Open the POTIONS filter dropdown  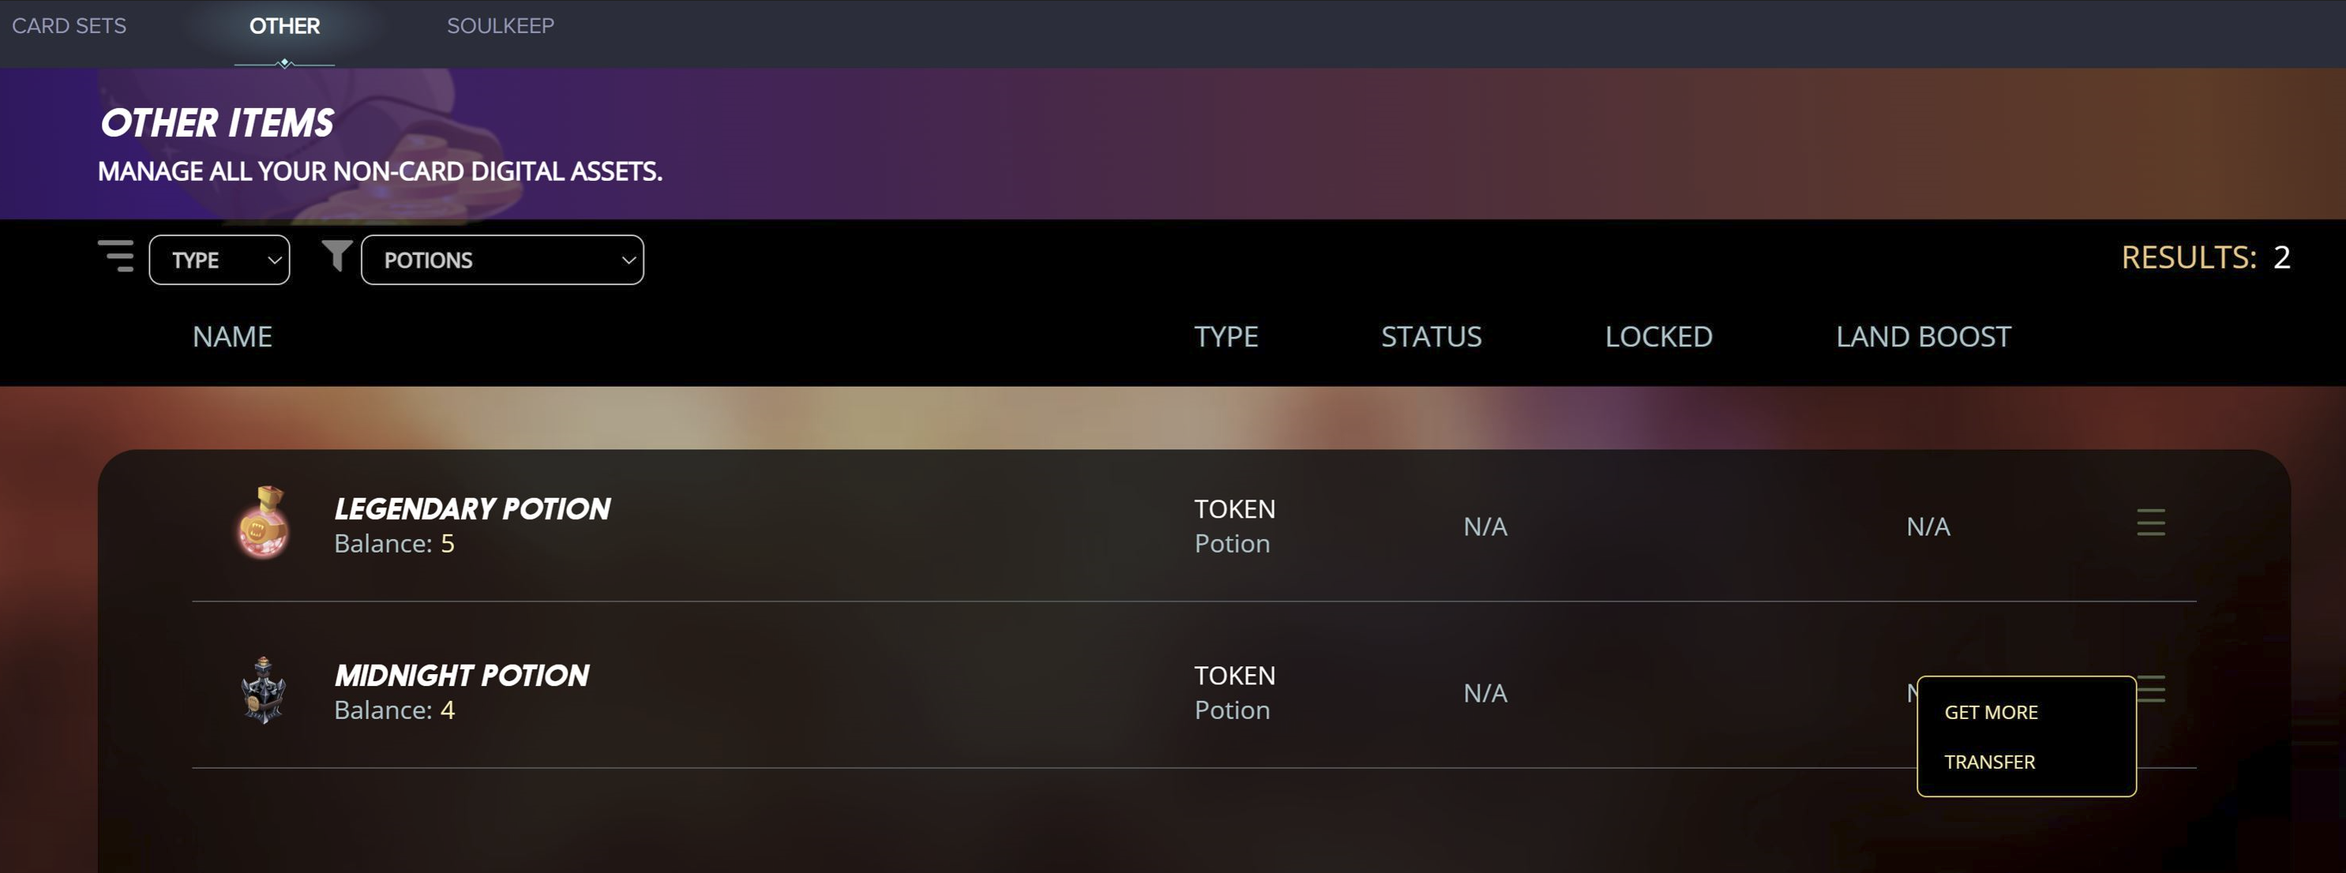pos(501,260)
